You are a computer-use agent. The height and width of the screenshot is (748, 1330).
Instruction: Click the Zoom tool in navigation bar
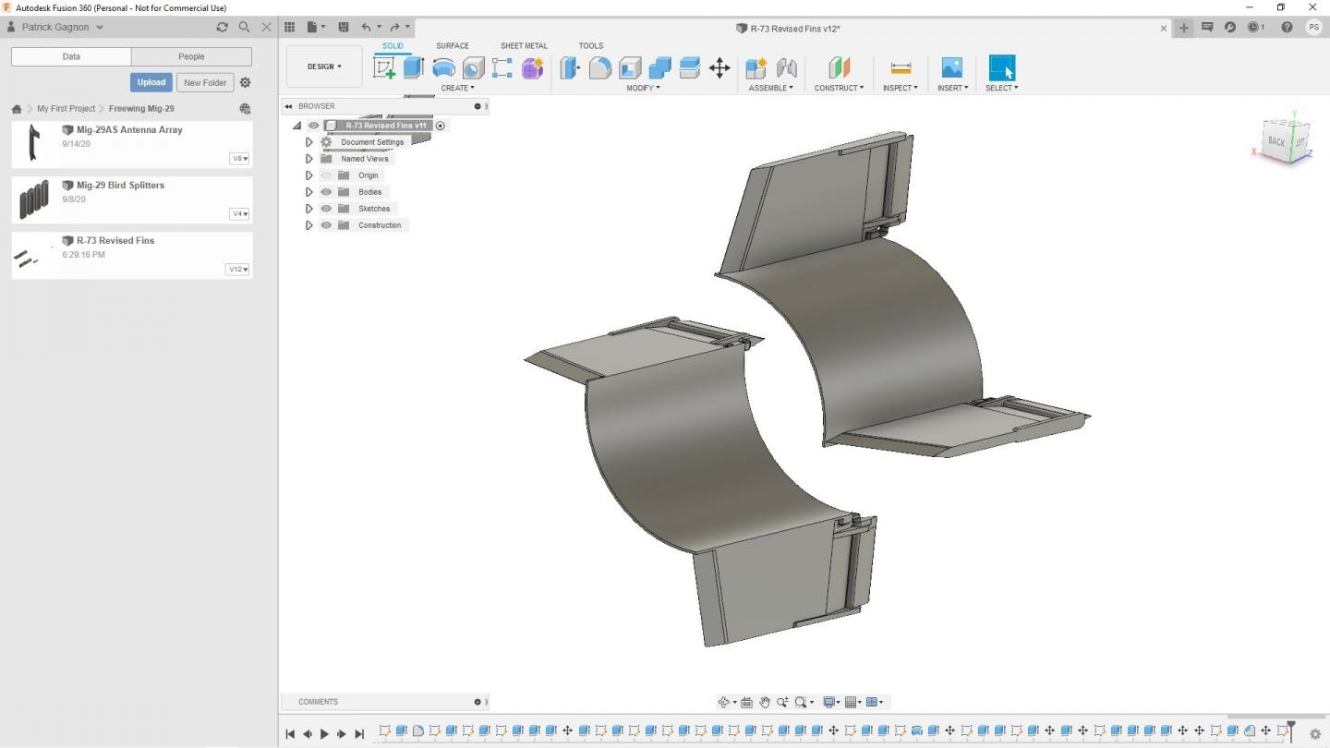point(782,702)
